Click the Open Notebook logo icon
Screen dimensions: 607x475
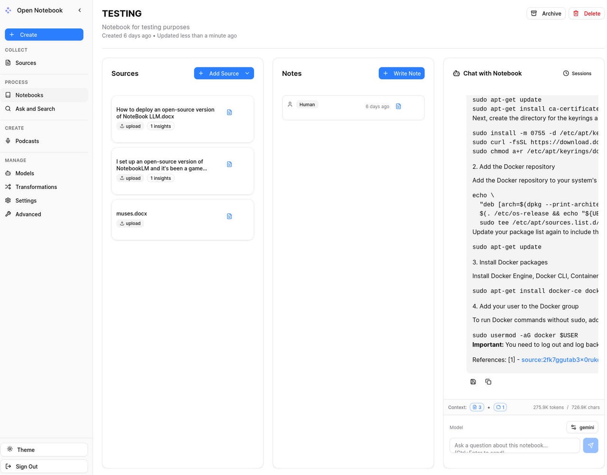[x=8, y=10]
